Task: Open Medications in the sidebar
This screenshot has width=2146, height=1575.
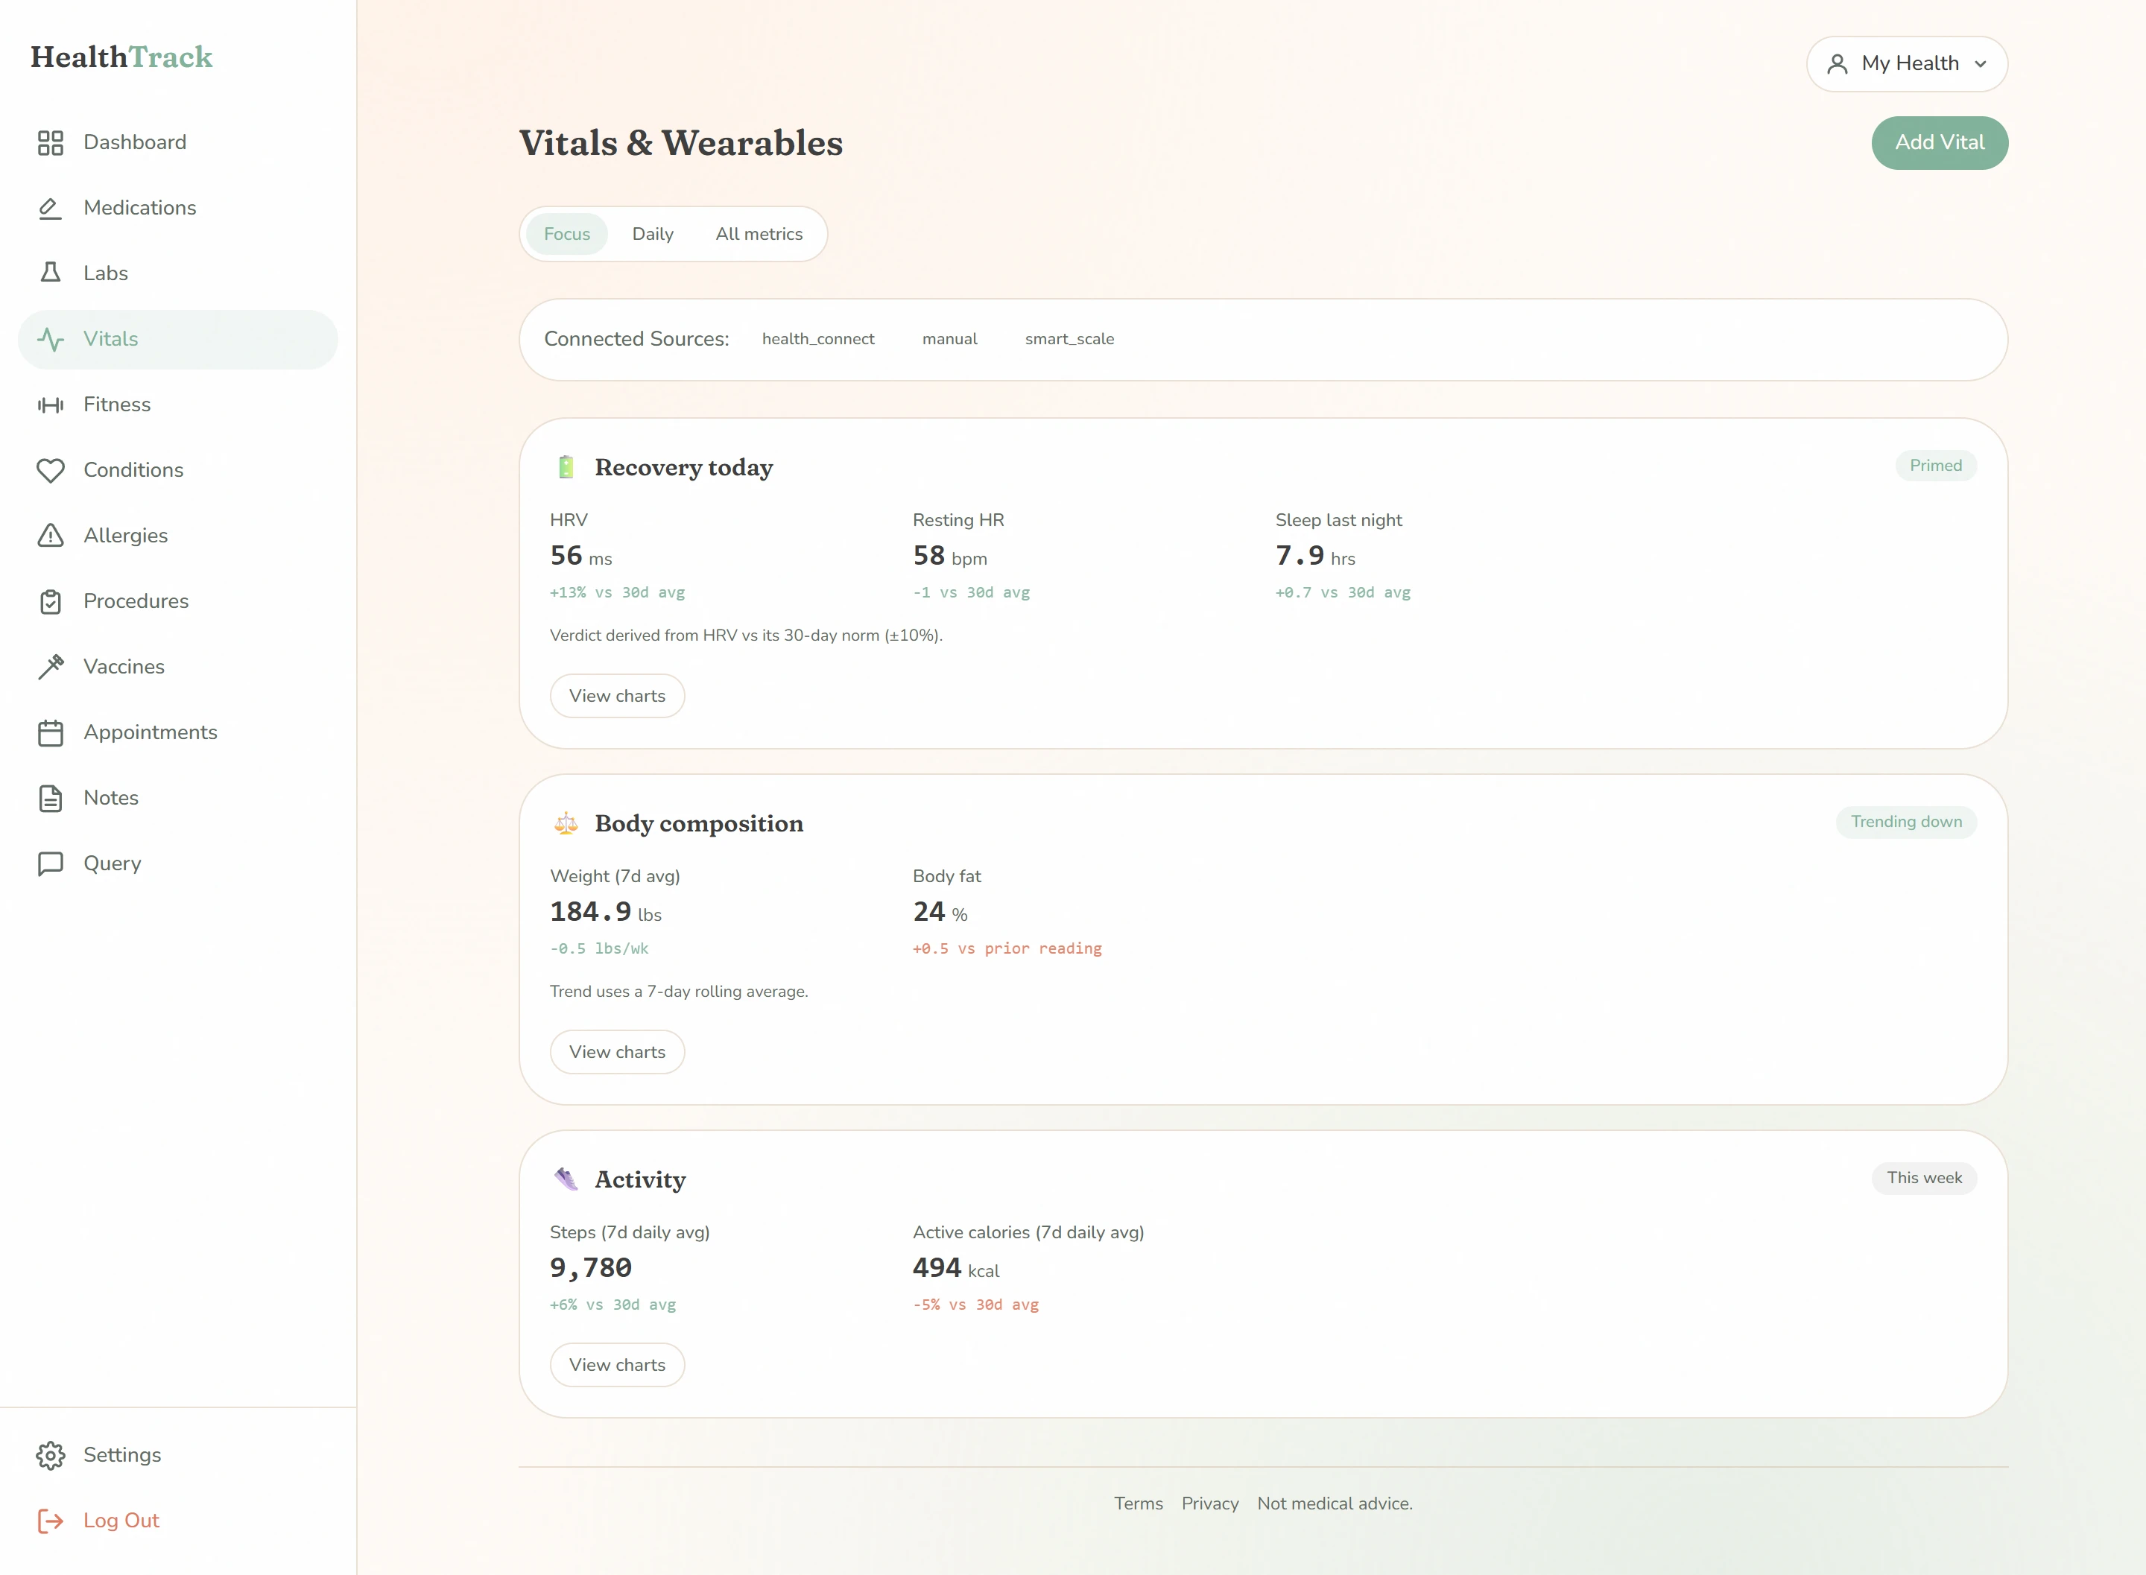Action: point(178,208)
